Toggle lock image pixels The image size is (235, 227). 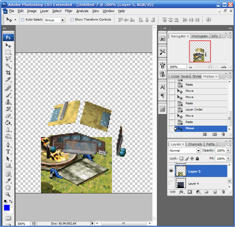coord(187,158)
